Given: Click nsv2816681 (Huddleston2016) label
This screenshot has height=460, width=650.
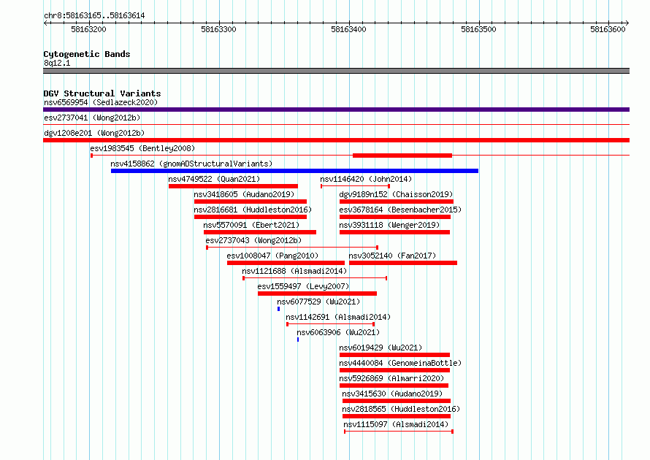Looking at the screenshot, I should pyautogui.click(x=253, y=210).
